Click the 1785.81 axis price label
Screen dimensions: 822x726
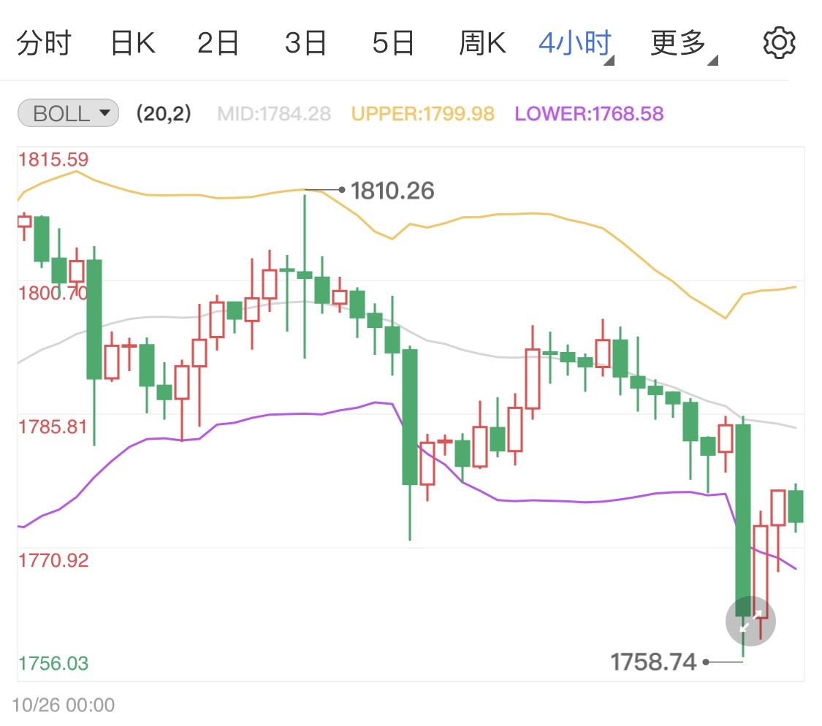[53, 427]
